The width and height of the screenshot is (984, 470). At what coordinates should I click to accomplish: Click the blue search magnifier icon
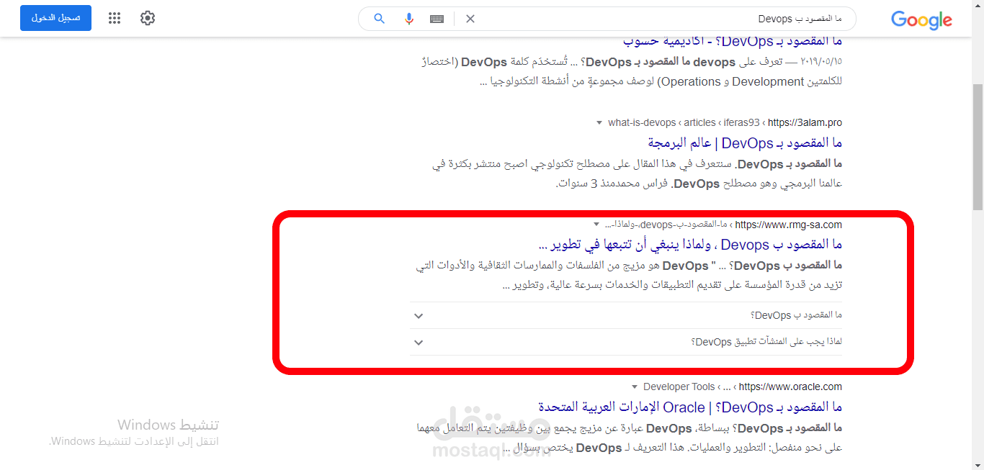380,19
